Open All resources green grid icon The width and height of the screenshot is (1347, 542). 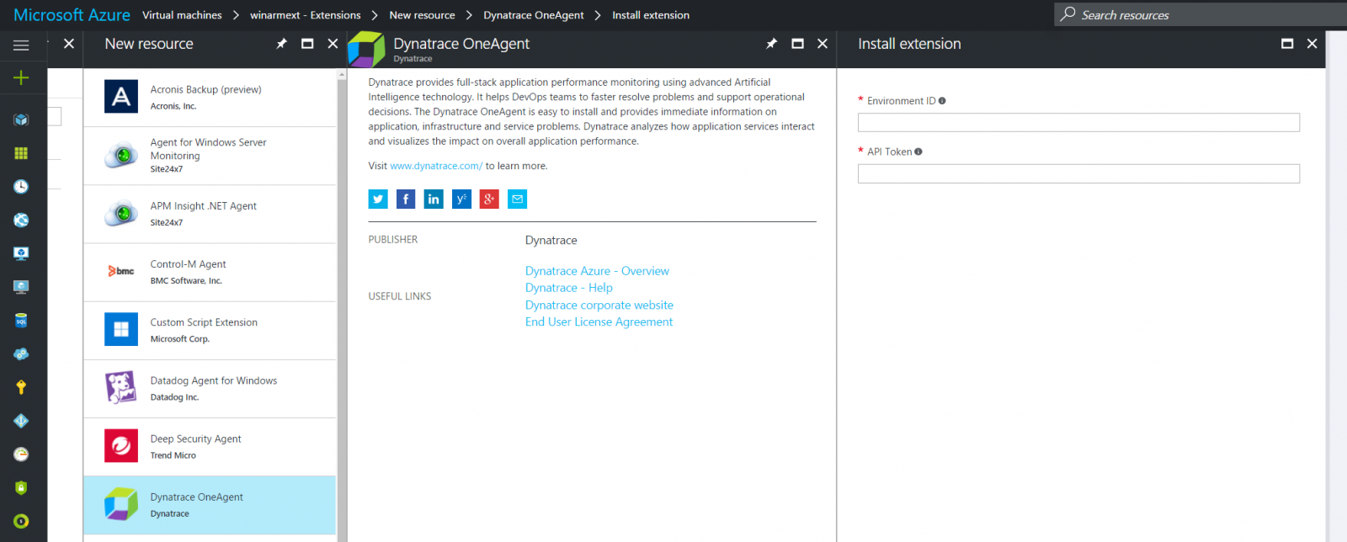21,153
